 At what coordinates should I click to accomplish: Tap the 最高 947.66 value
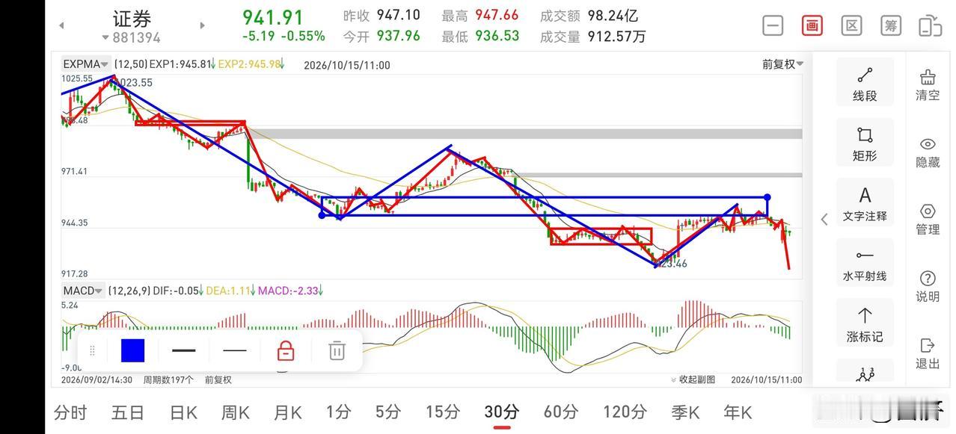(x=497, y=15)
